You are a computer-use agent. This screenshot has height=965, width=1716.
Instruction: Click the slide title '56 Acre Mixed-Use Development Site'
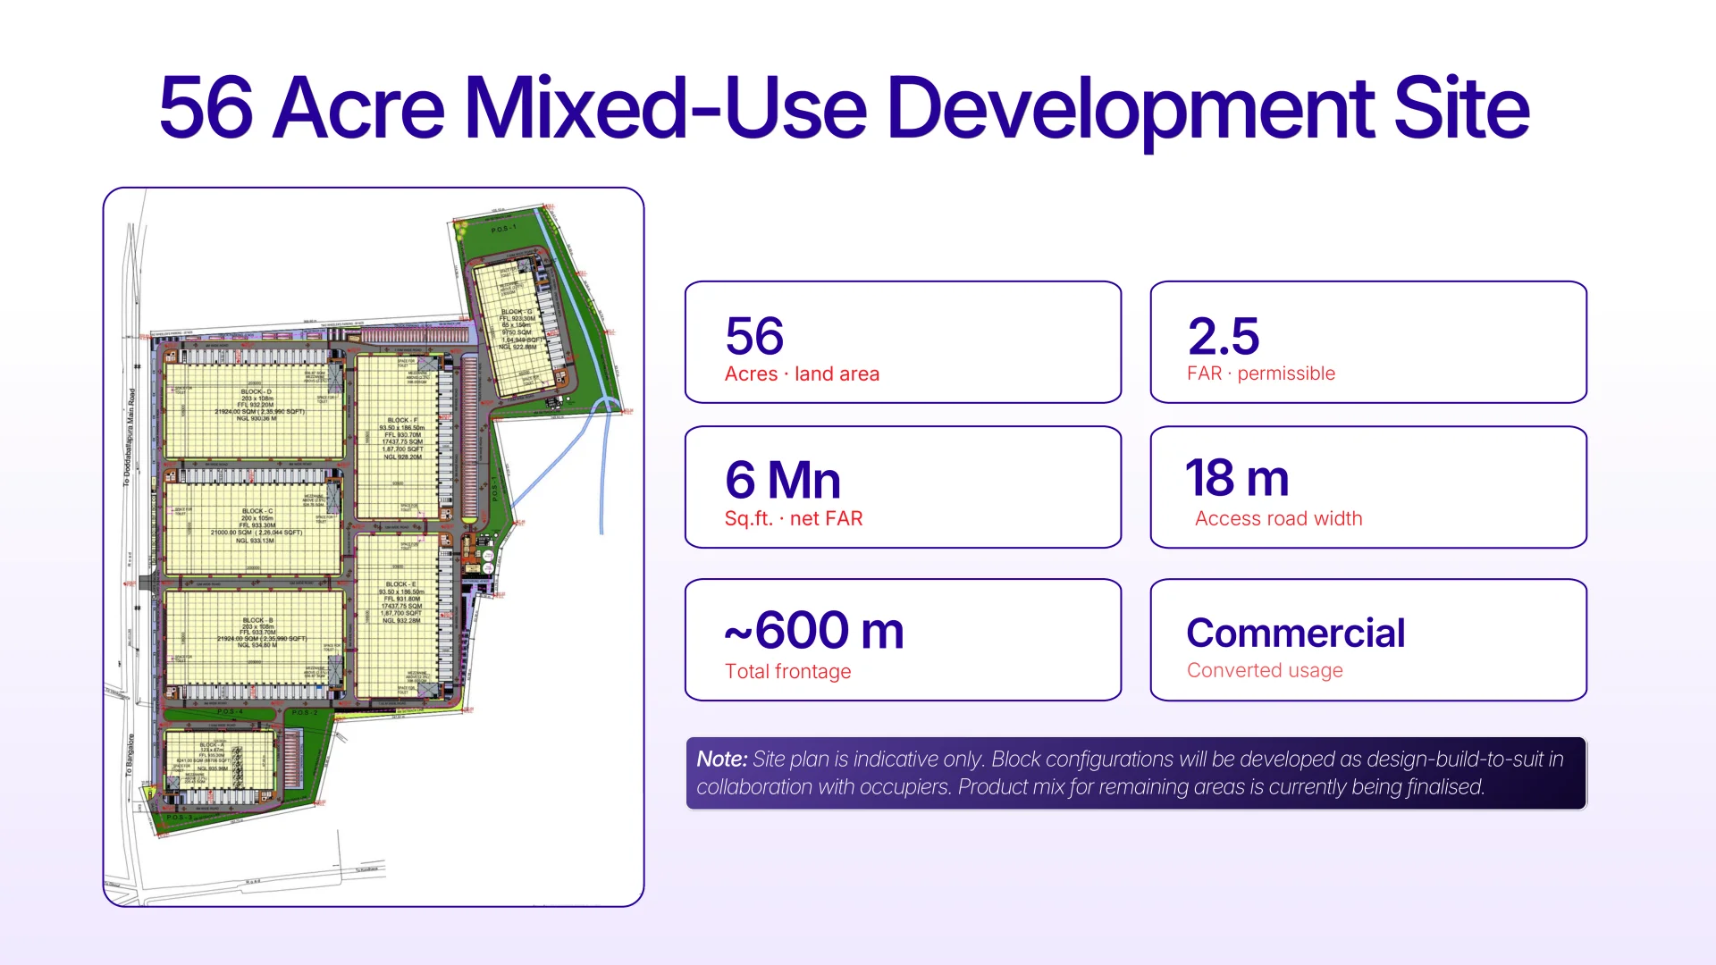click(844, 109)
